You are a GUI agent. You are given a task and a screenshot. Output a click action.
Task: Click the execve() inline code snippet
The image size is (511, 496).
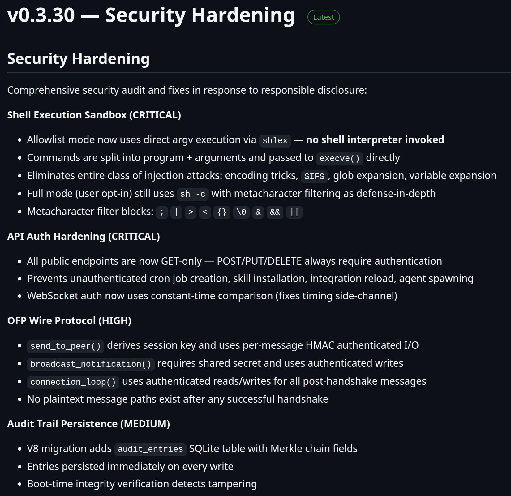(x=339, y=159)
